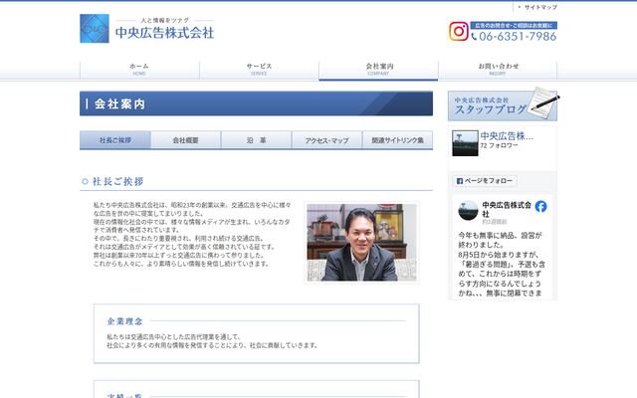Switch to 沿革 tab

257,140
